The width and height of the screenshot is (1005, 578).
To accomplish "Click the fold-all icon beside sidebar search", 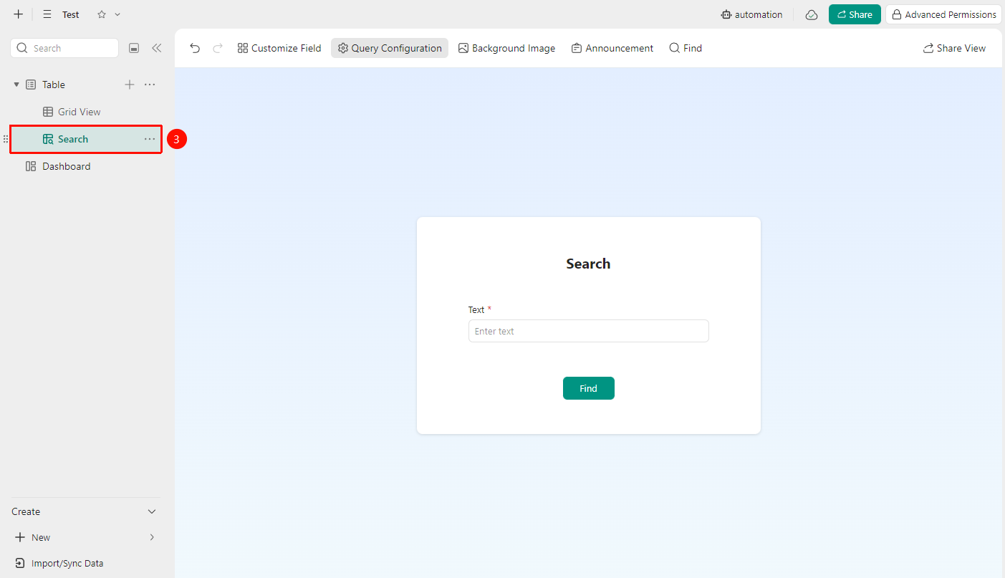I will 134,48.
